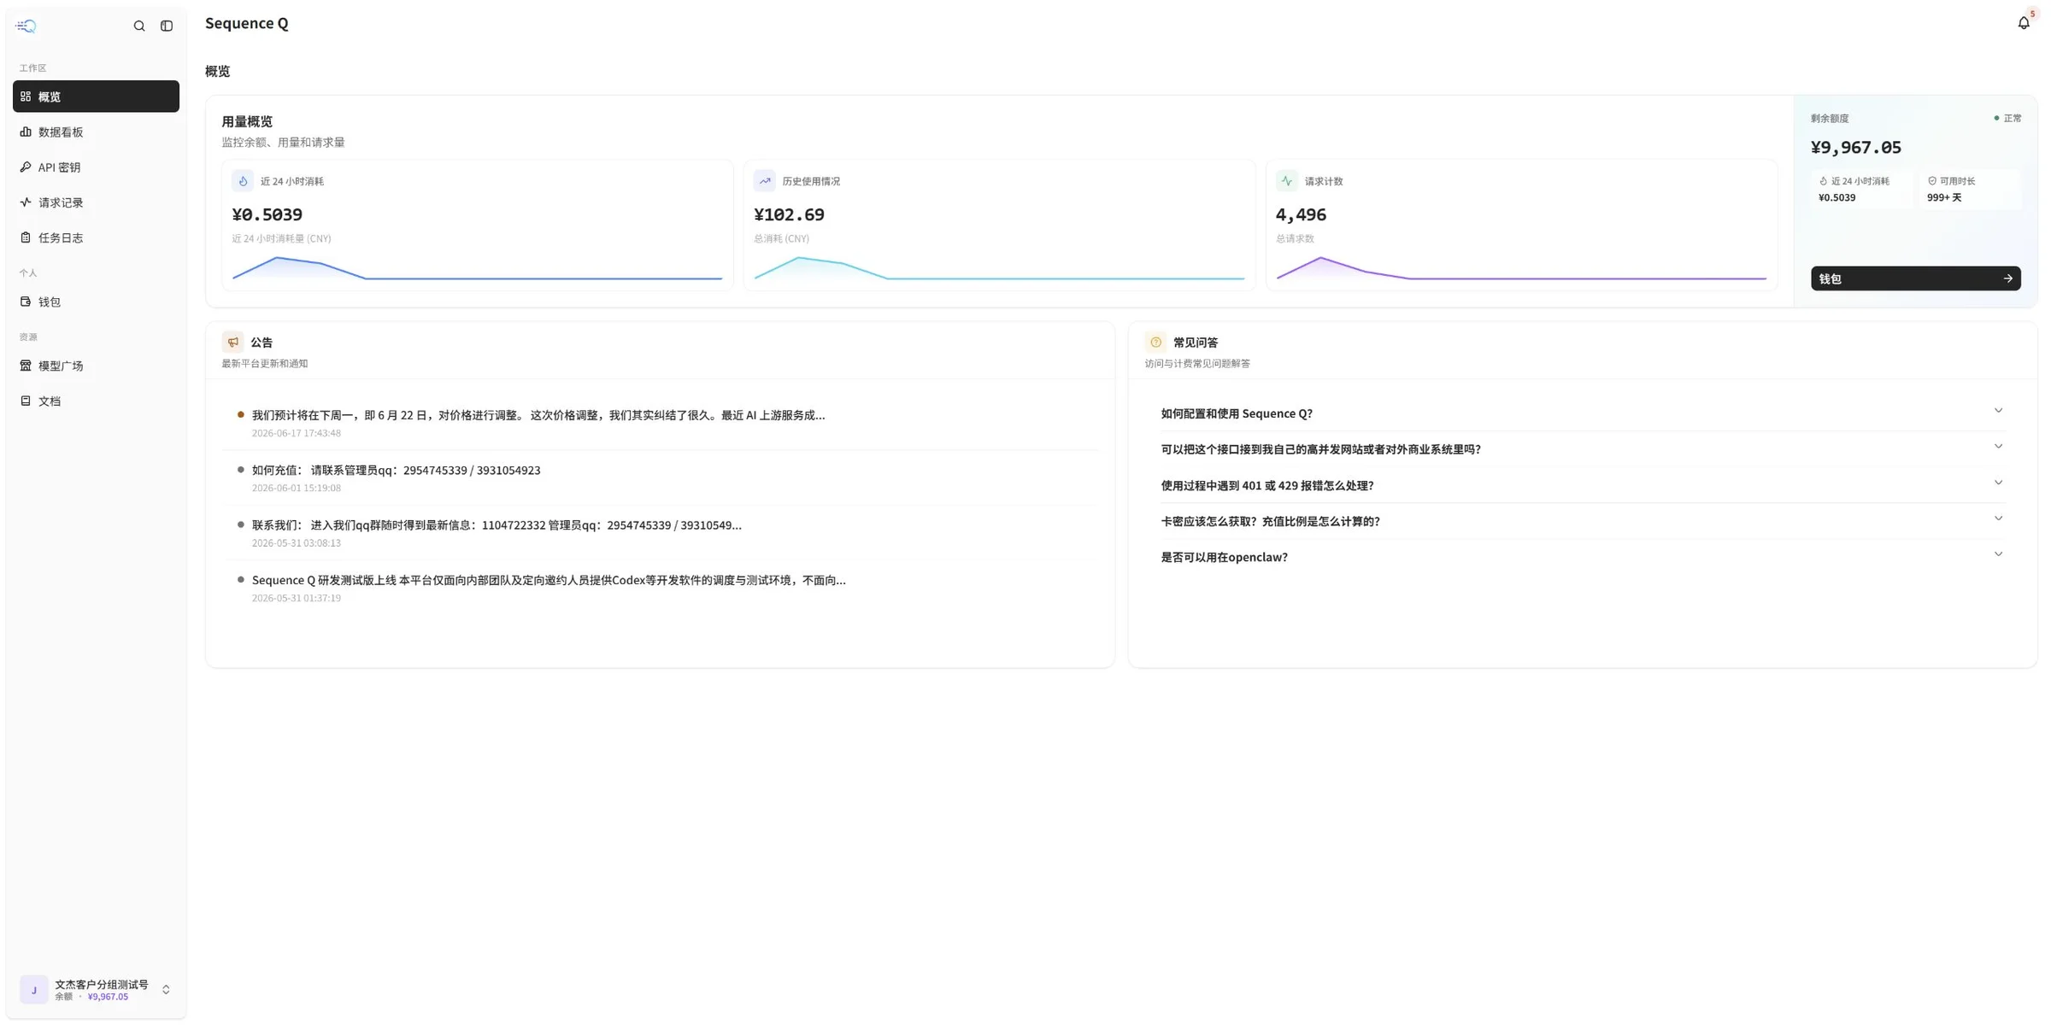Screen dimensions: 2051x1025
Task: Click the timestamp 2026-05-31 01:37:19
Action: tap(297, 598)
